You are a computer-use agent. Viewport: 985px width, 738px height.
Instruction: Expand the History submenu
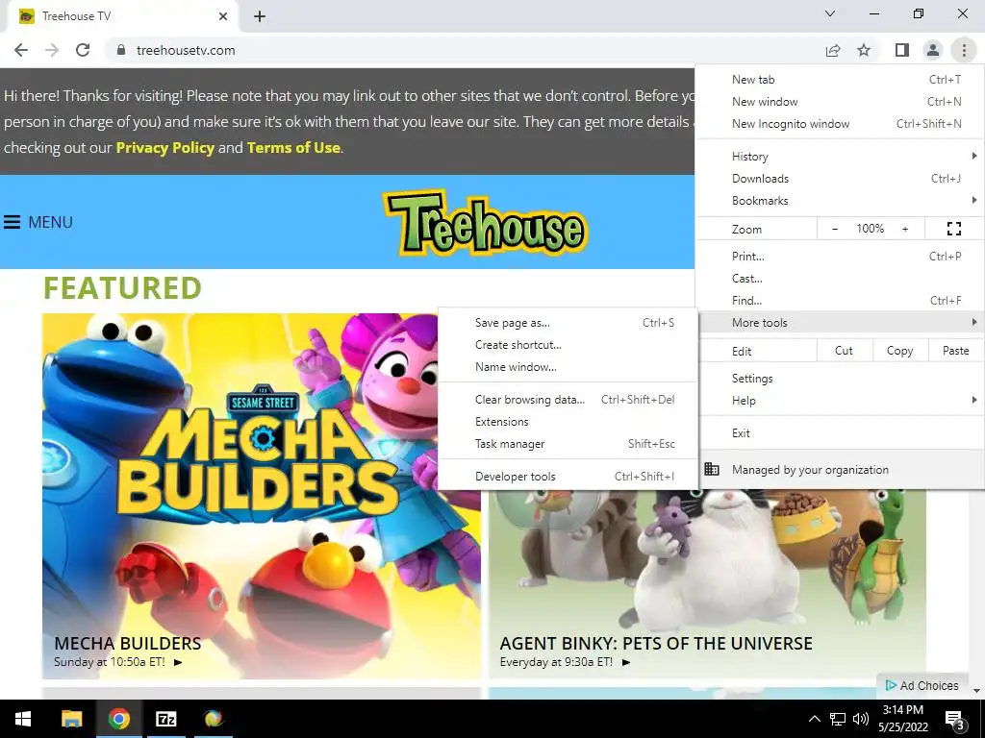(839, 157)
